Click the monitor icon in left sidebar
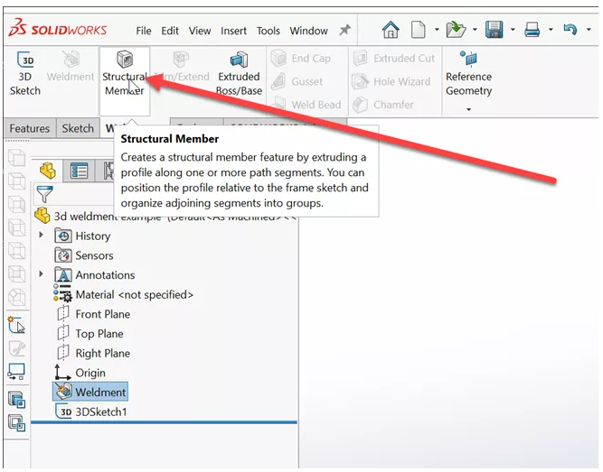Viewport: 603px width, 472px height. 16,372
